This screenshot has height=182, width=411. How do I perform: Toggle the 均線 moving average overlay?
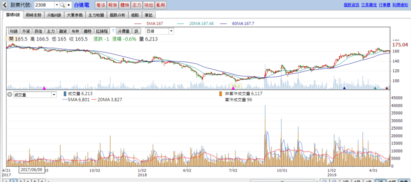14,31
